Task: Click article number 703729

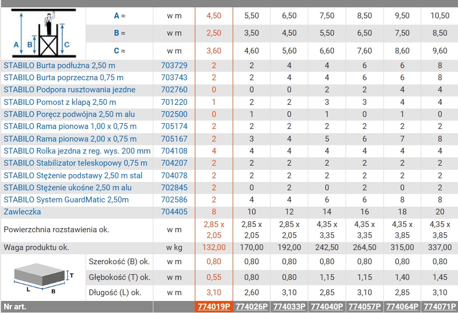Action: click(x=174, y=66)
